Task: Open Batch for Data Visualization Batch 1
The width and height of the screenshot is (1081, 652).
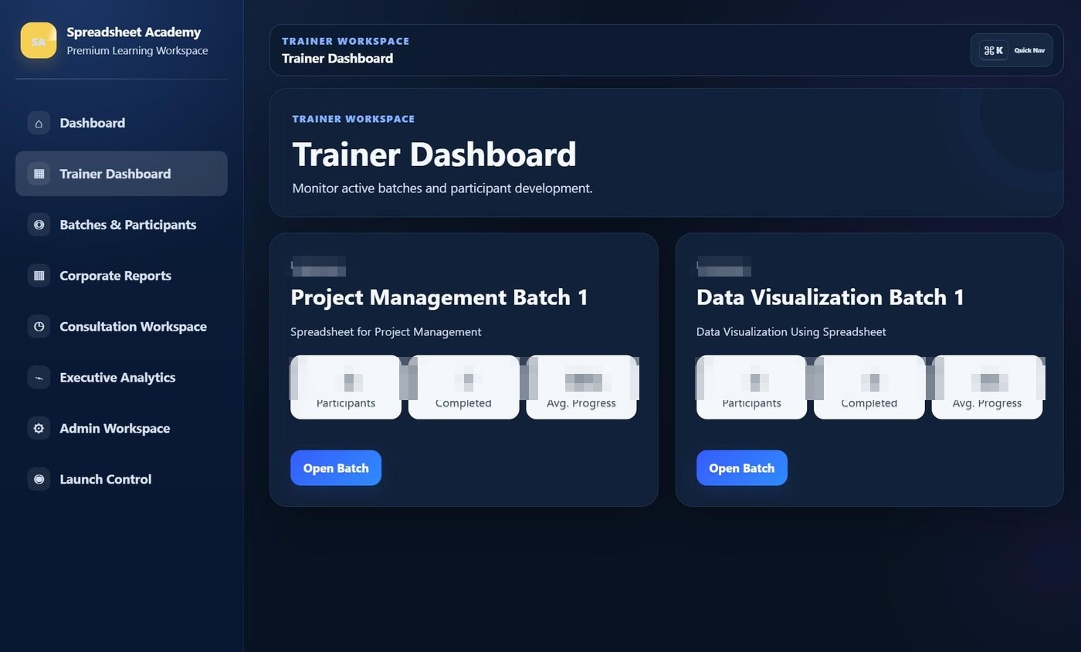Action: pyautogui.click(x=742, y=468)
